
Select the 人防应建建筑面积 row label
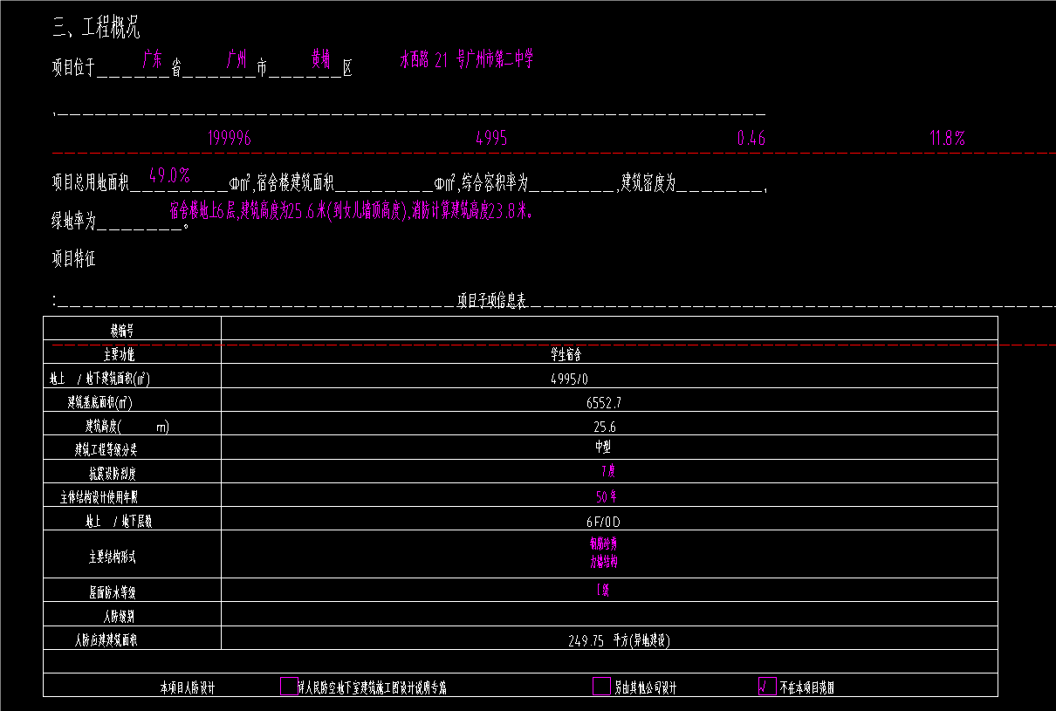click(106, 640)
